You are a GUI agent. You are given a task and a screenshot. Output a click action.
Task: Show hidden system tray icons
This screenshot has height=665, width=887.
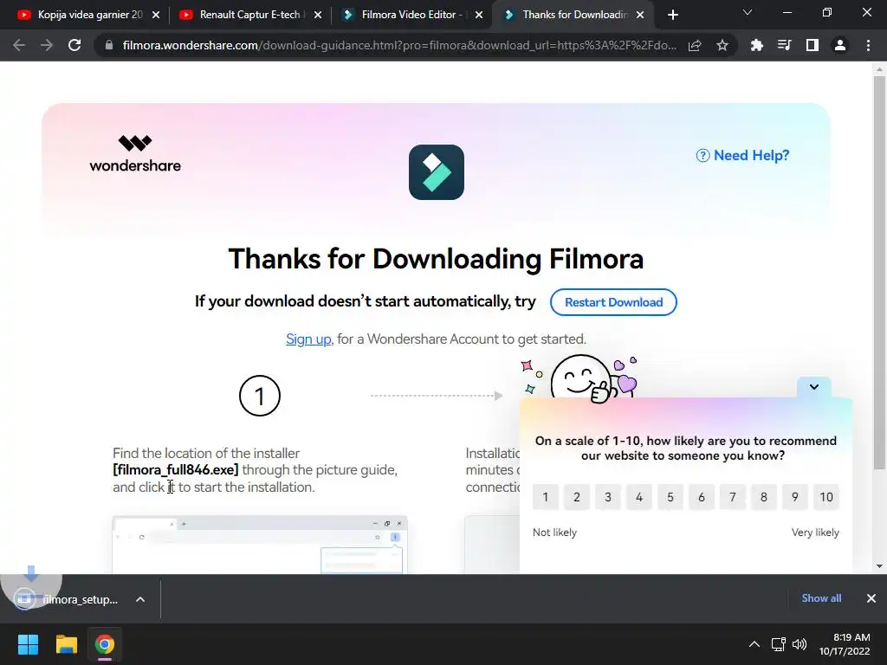[754, 644]
